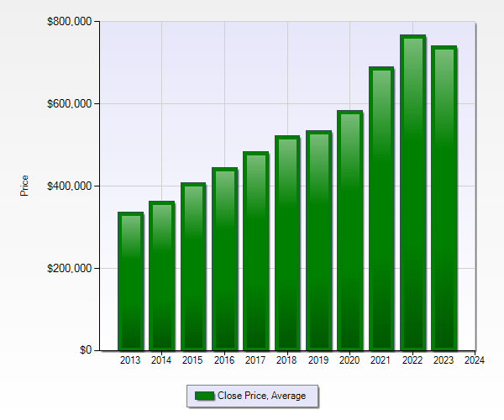Click the 2021 bar in the chart
The height and width of the screenshot is (420, 504).
click(x=381, y=208)
